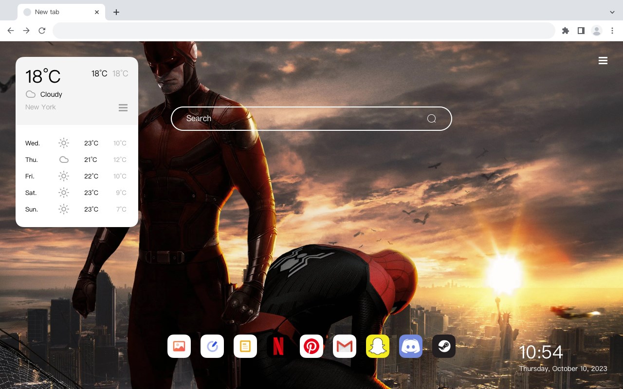
Task: Launch the Netflix shortcut
Action: pyautogui.click(x=278, y=346)
